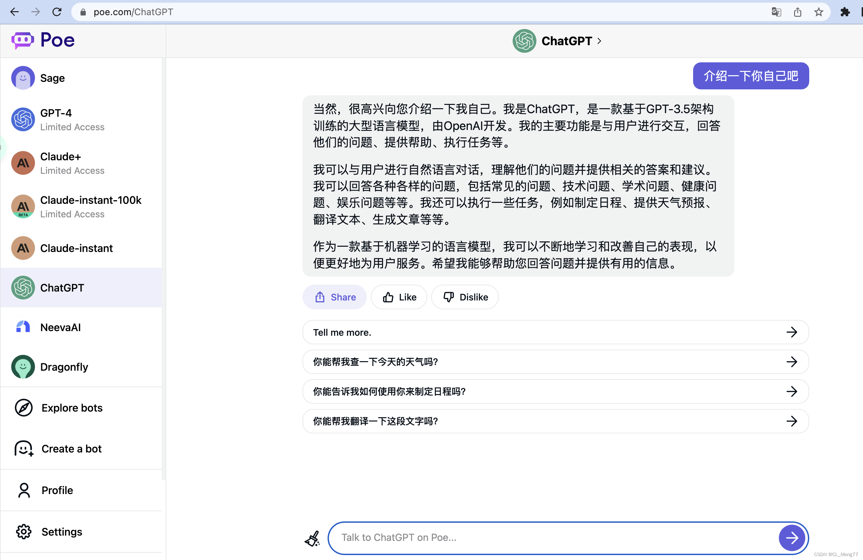Open the Sage bot avatar

(x=23, y=78)
